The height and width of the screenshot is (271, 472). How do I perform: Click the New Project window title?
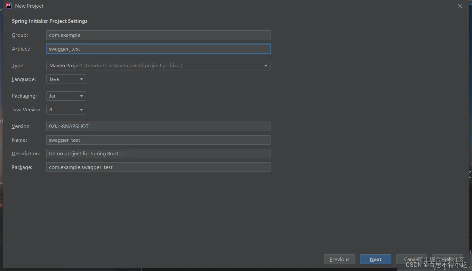[29, 6]
